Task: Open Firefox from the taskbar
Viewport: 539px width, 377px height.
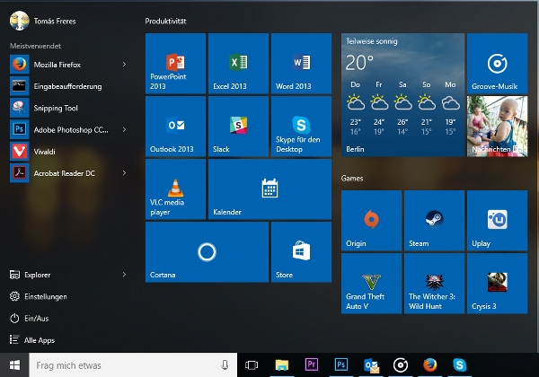Action: tap(429, 365)
